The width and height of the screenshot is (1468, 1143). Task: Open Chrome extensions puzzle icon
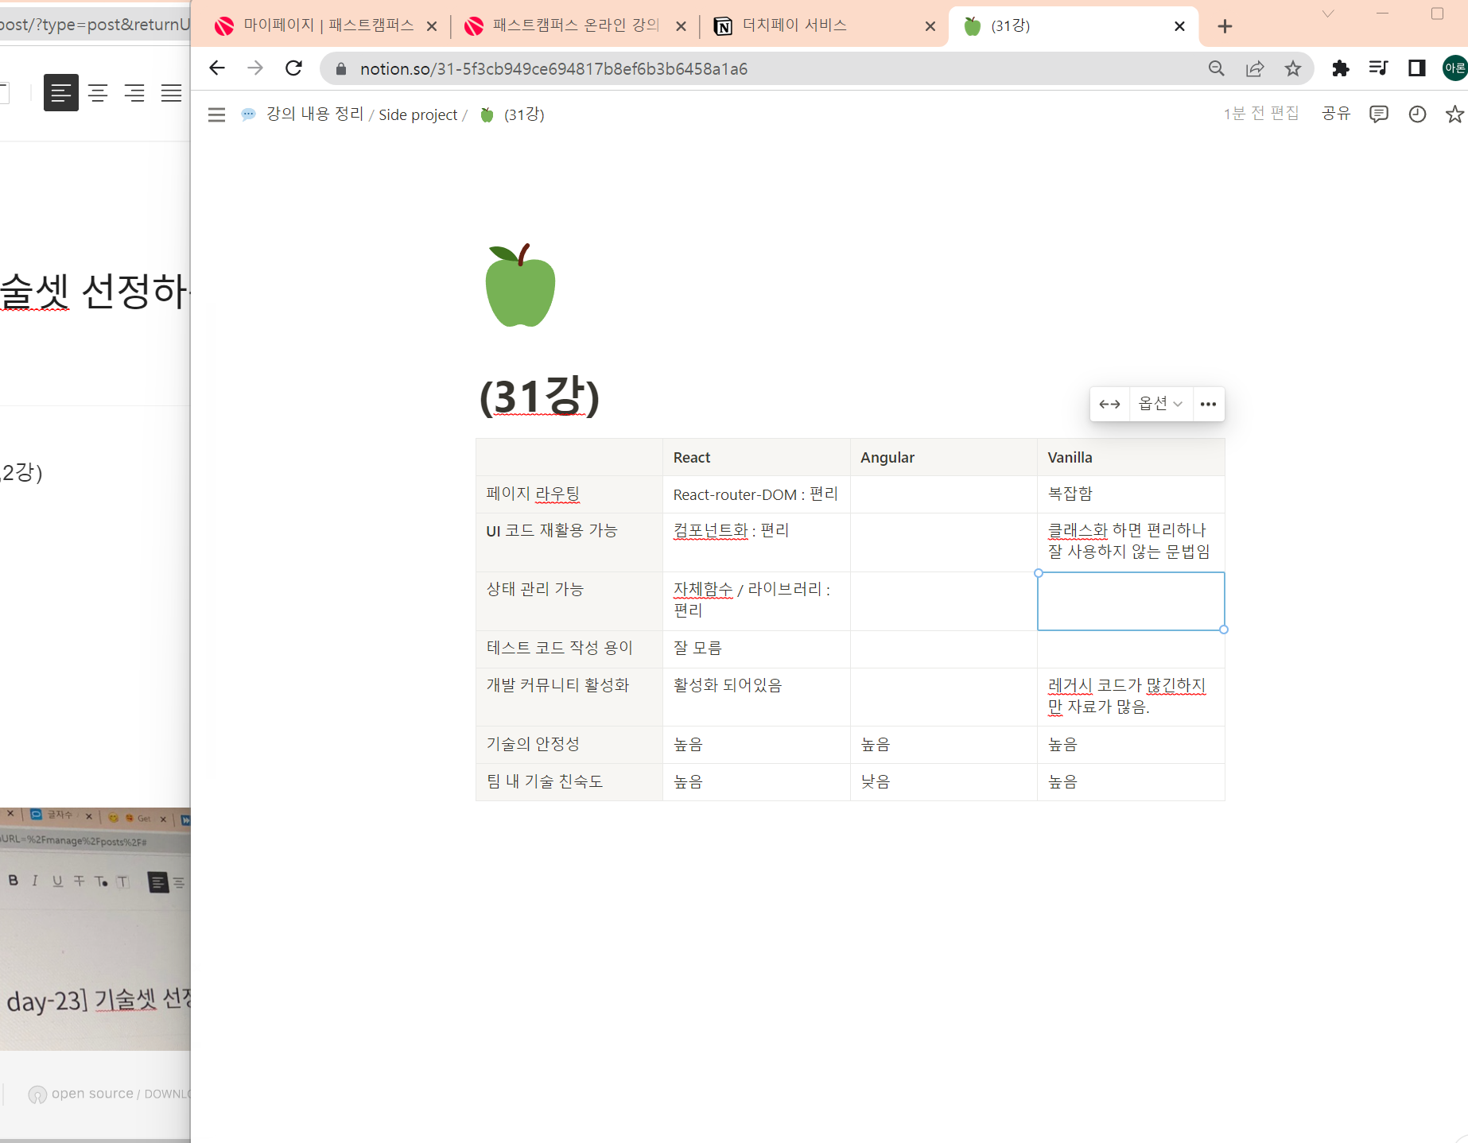click(1341, 68)
